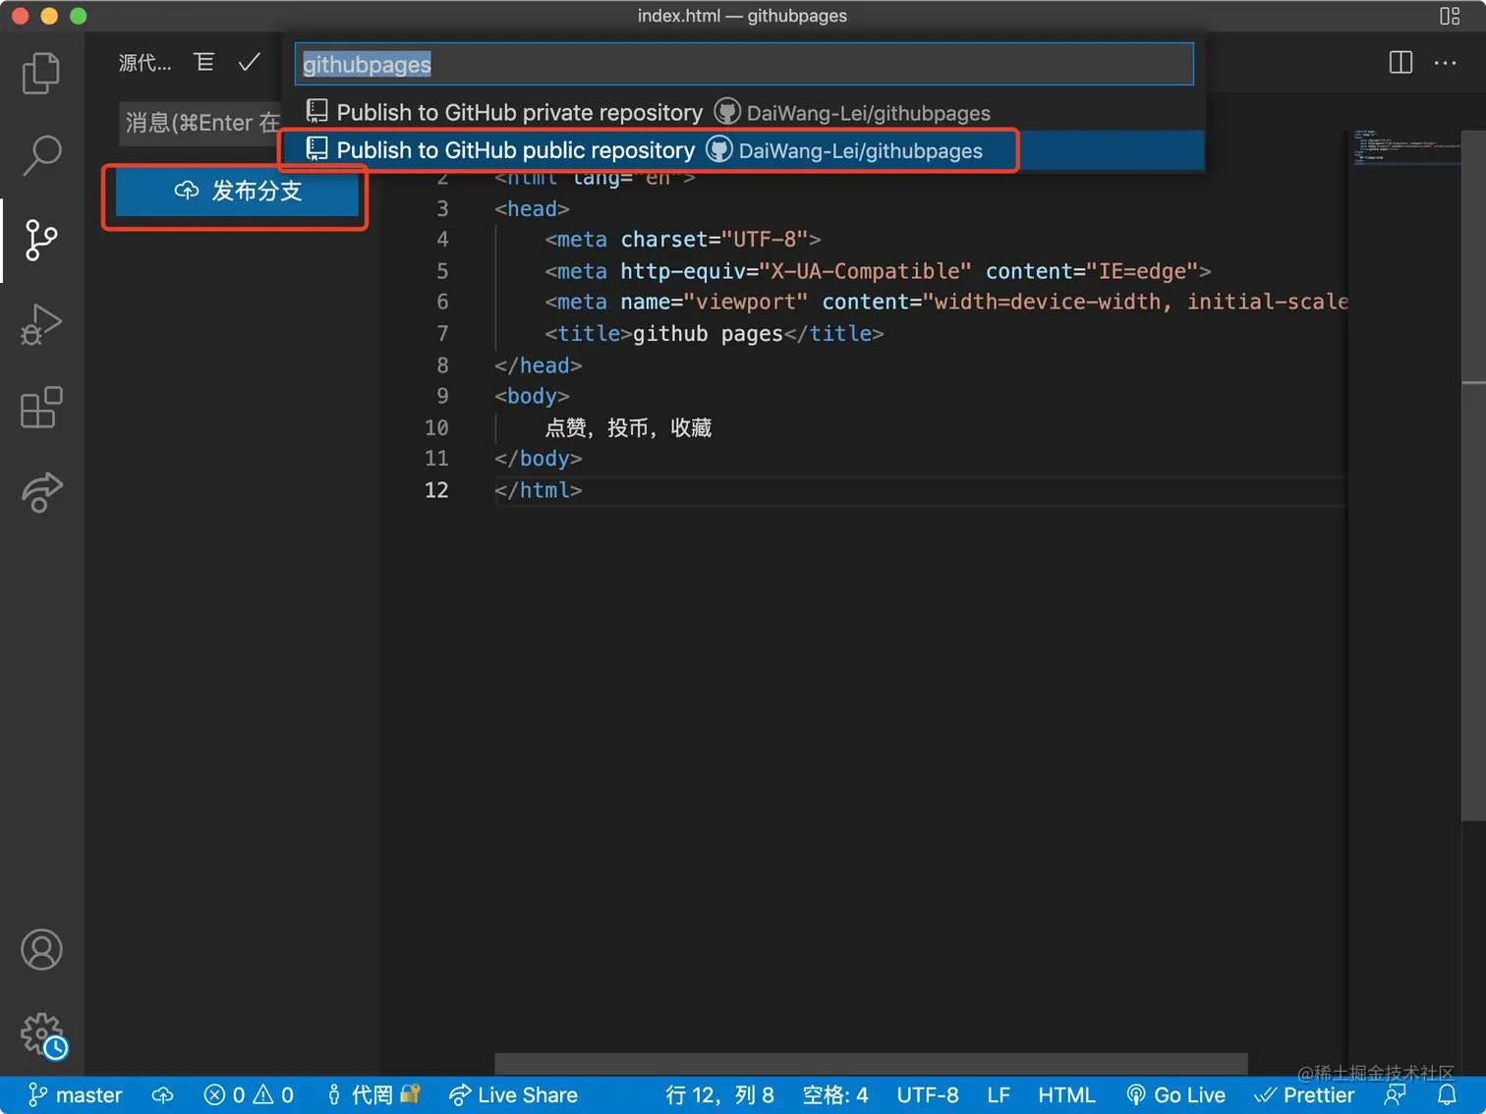Click the closing </html> tag
The width and height of the screenshot is (1486, 1114).
tap(539, 490)
